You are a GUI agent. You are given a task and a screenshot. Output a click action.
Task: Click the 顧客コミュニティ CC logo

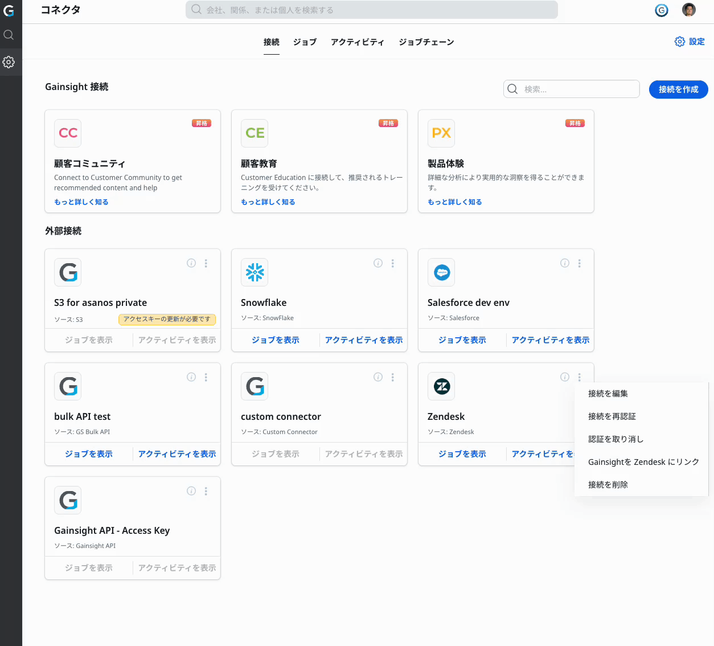(68, 133)
